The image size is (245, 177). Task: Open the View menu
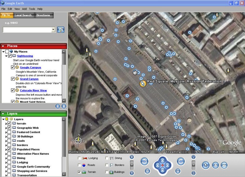click(x=17, y=9)
